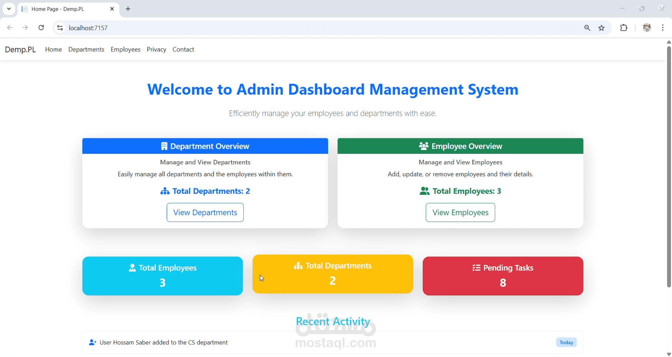Open a new tab with plus button

click(128, 9)
